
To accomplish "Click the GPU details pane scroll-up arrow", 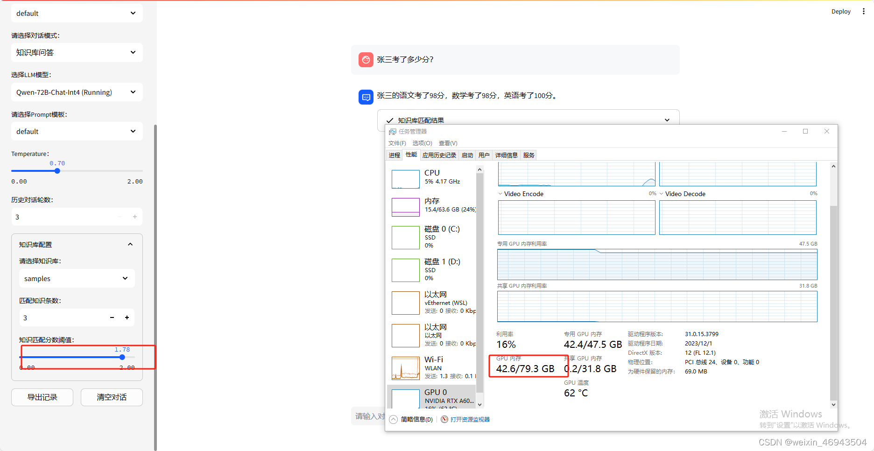I will pyautogui.click(x=833, y=166).
